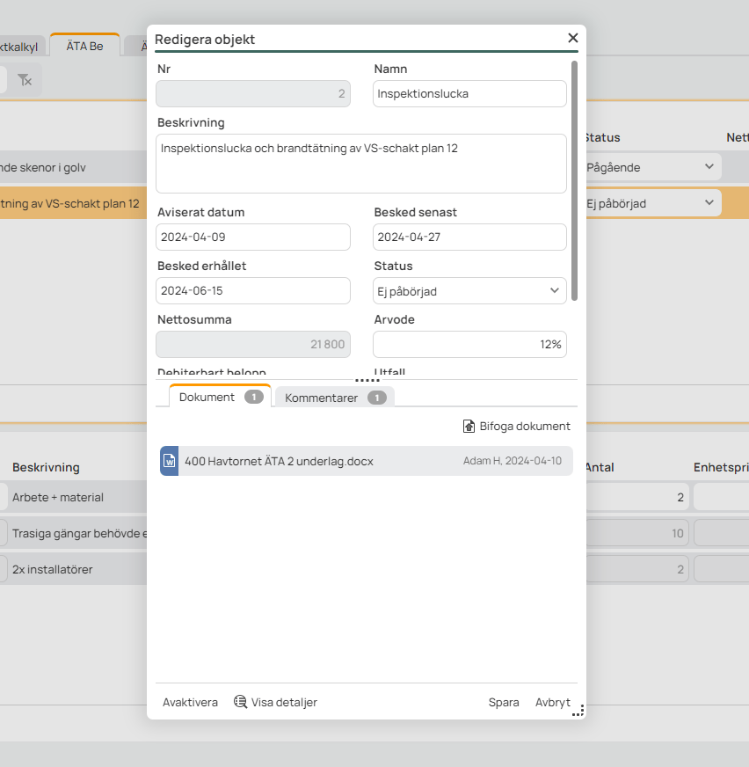
Task: Click the Avaktivera button
Action: [190, 703]
